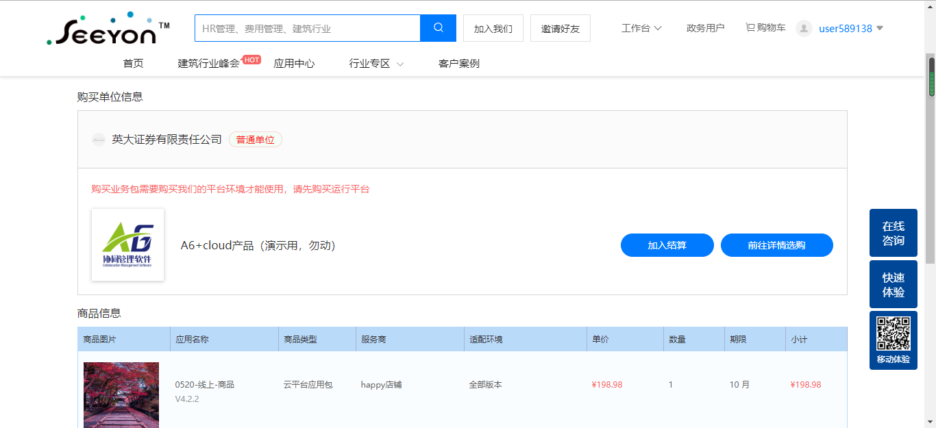936x428 pixels.
Task: Click the 商品类型 column header
Action: pos(317,339)
